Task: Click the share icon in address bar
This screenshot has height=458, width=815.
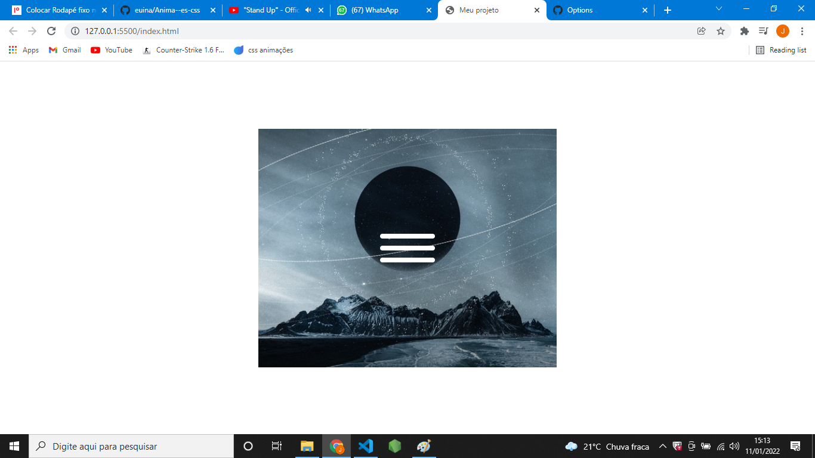Action: 701,30
